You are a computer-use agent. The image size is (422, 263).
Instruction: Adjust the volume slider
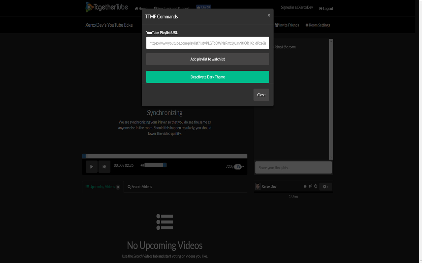[155, 165]
